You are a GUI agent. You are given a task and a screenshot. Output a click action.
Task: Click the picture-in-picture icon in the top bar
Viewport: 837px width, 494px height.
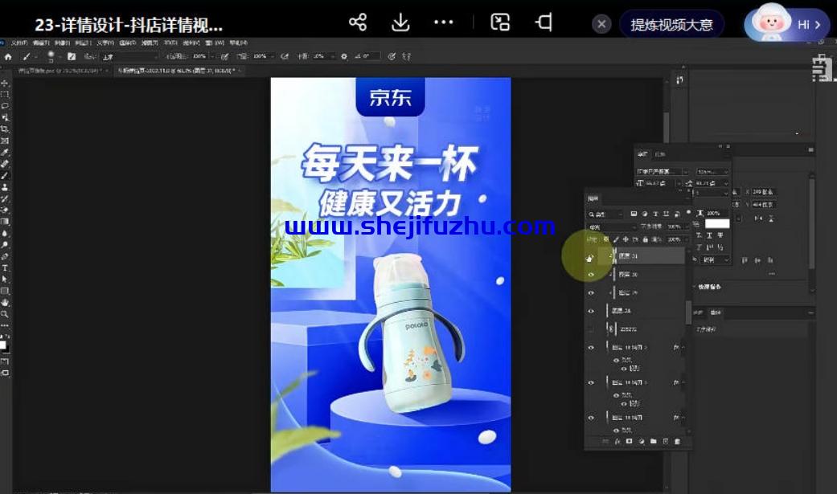coord(500,22)
